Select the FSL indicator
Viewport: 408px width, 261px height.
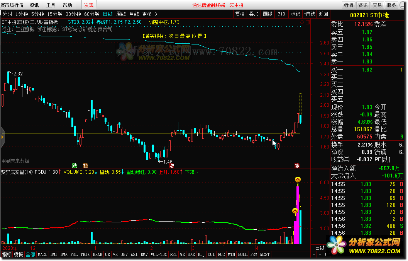coord(74,254)
